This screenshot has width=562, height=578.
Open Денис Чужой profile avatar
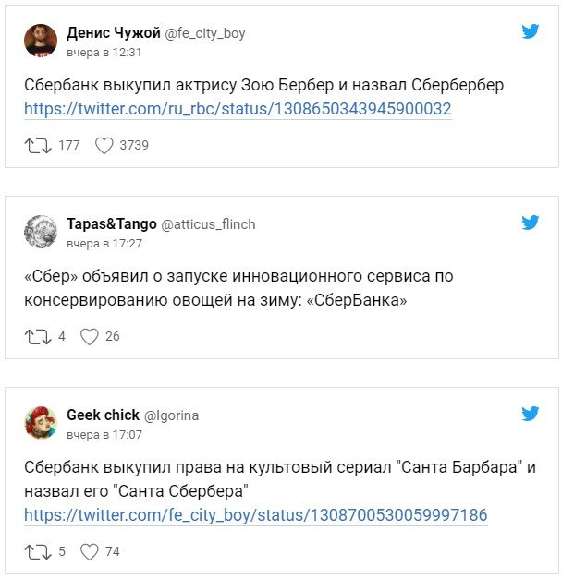click(41, 41)
